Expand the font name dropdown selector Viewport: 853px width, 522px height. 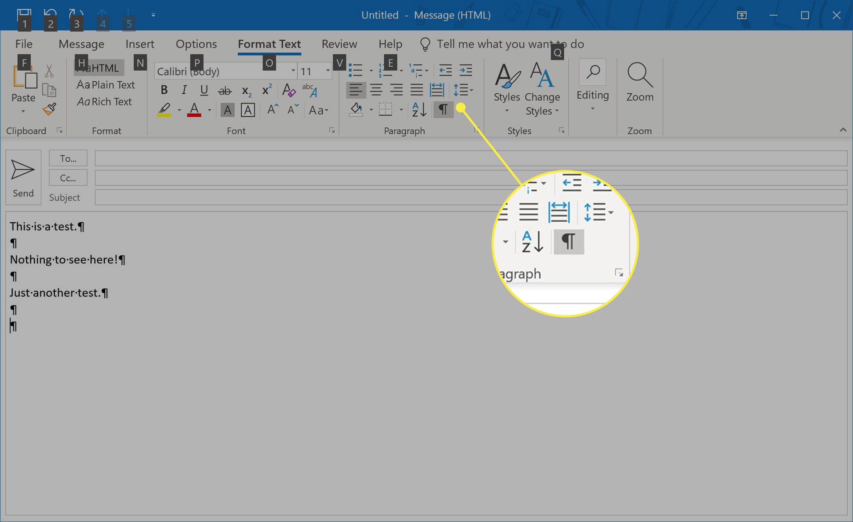tap(291, 71)
